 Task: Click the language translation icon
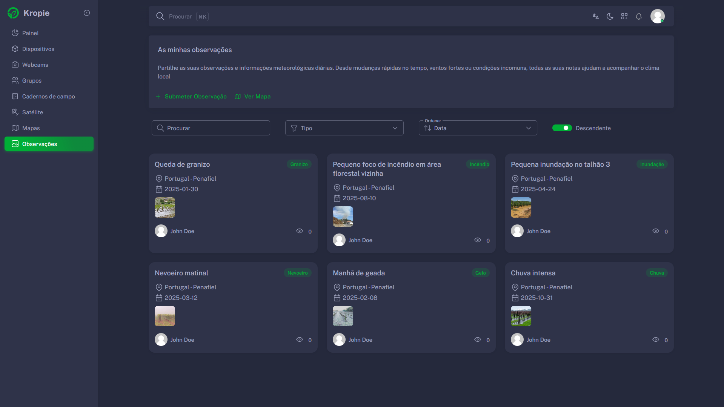click(595, 16)
